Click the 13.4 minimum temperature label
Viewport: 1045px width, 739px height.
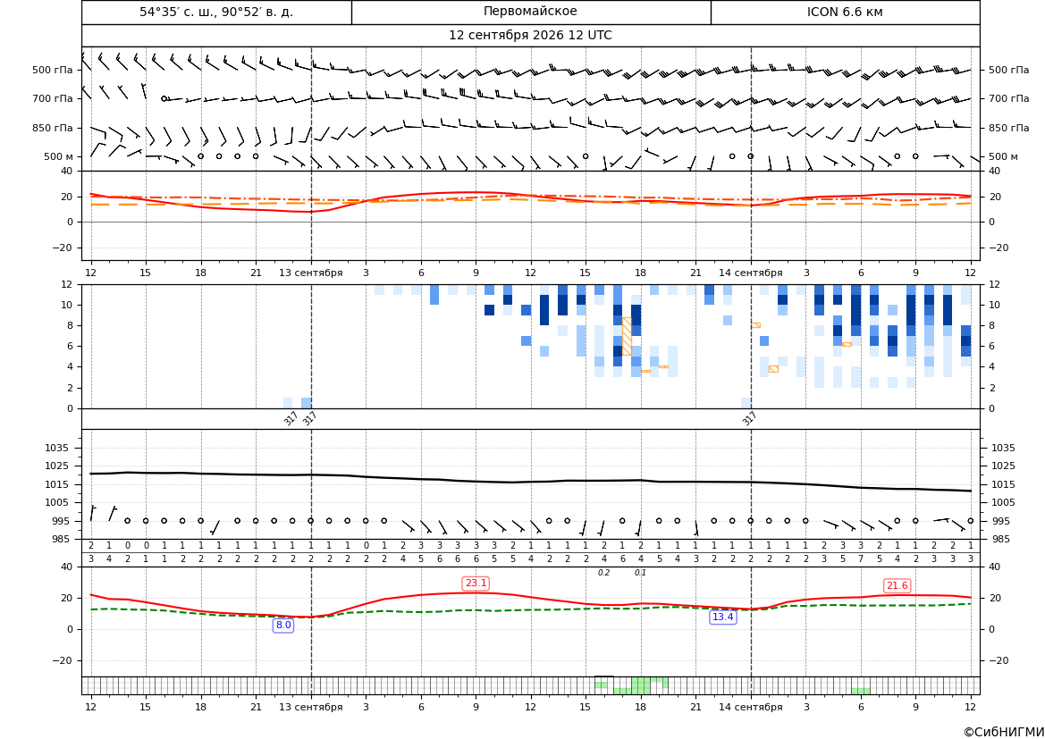pos(722,617)
